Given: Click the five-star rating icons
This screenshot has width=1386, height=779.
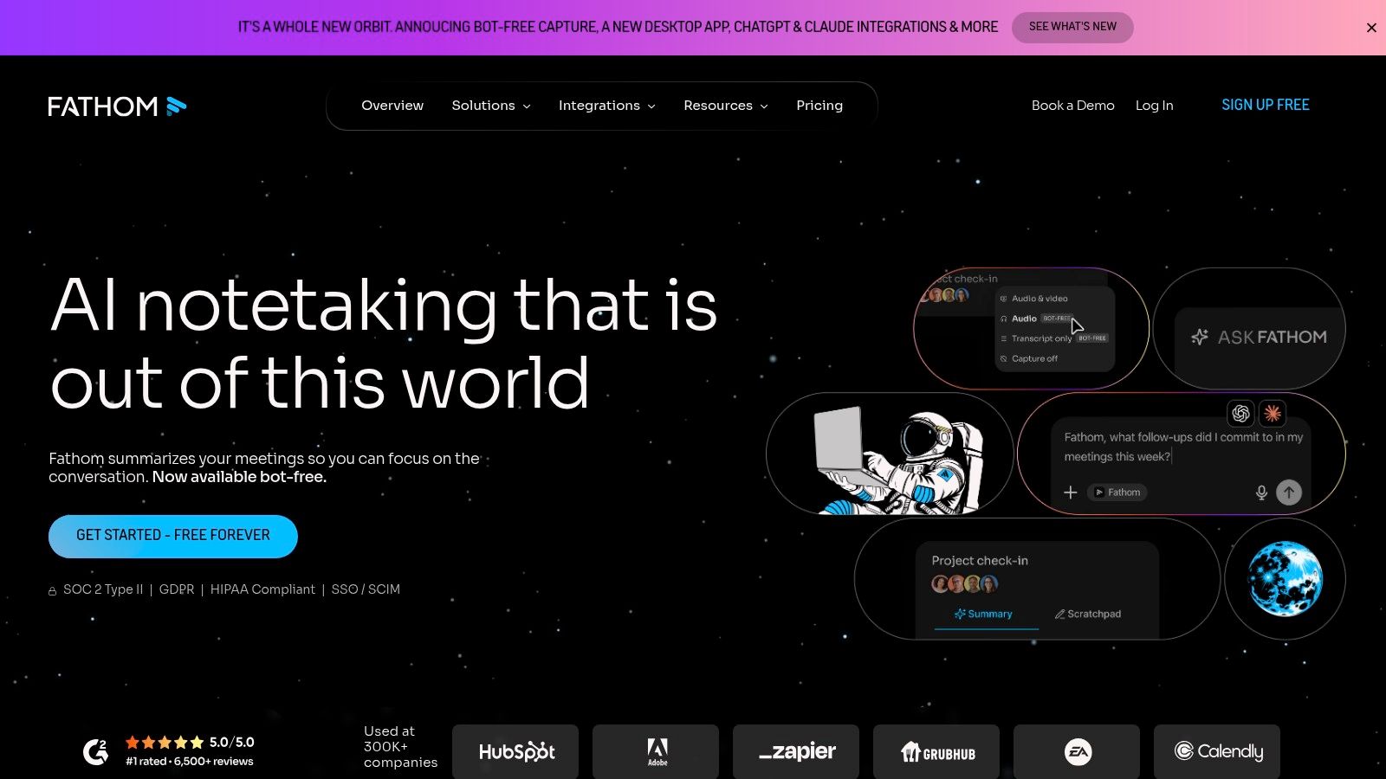Looking at the screenshot, I should [x=165, y=743].
